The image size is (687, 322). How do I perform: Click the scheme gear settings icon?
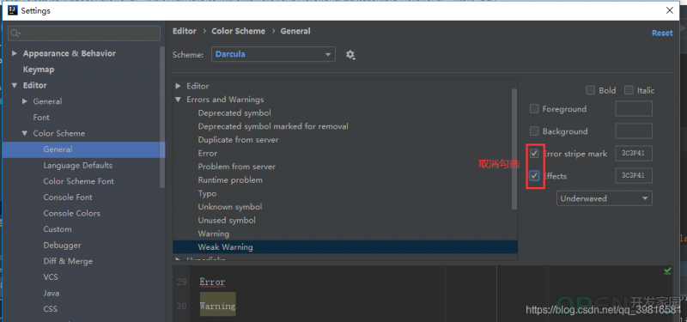coord(350,55)
